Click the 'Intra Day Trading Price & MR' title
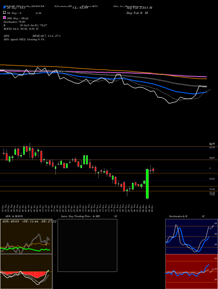218x289 pixels. 80,216
